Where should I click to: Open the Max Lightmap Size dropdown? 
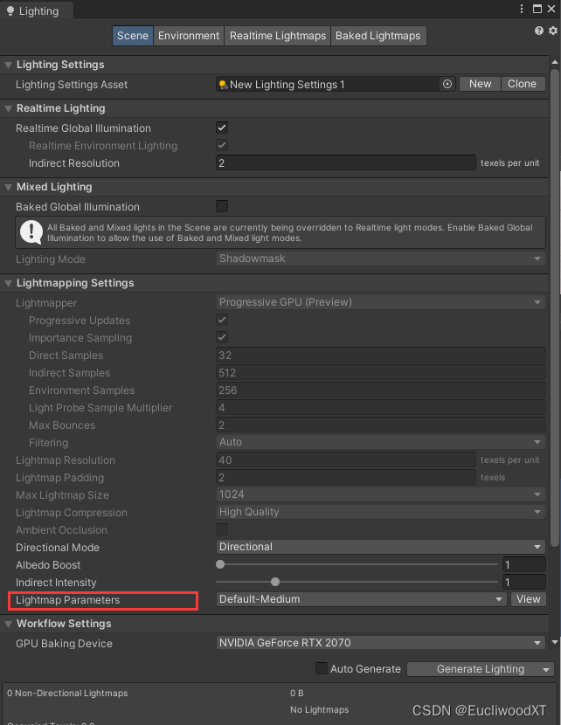381,494
